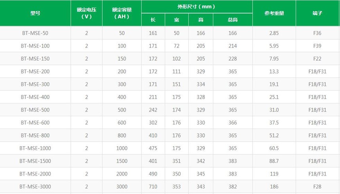
Task: Select the 710 length value
Action: [153, 186]
